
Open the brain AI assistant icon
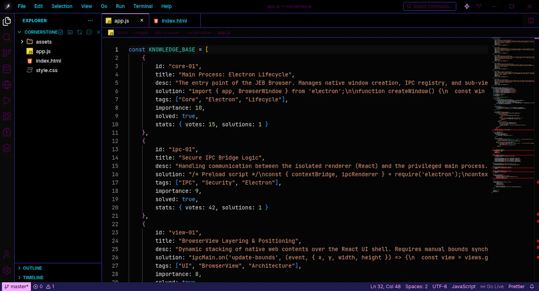point(7,132)
